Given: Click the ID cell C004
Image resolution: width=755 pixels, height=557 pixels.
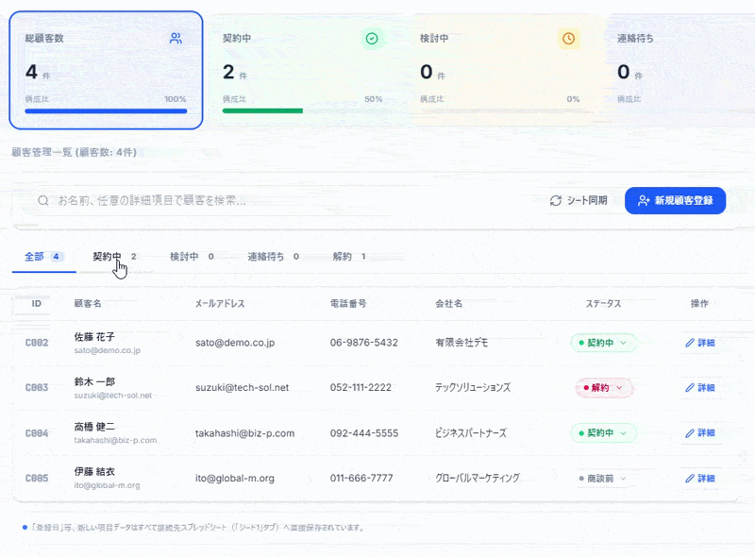Looking at the screenshot, I should click(37, 433).
